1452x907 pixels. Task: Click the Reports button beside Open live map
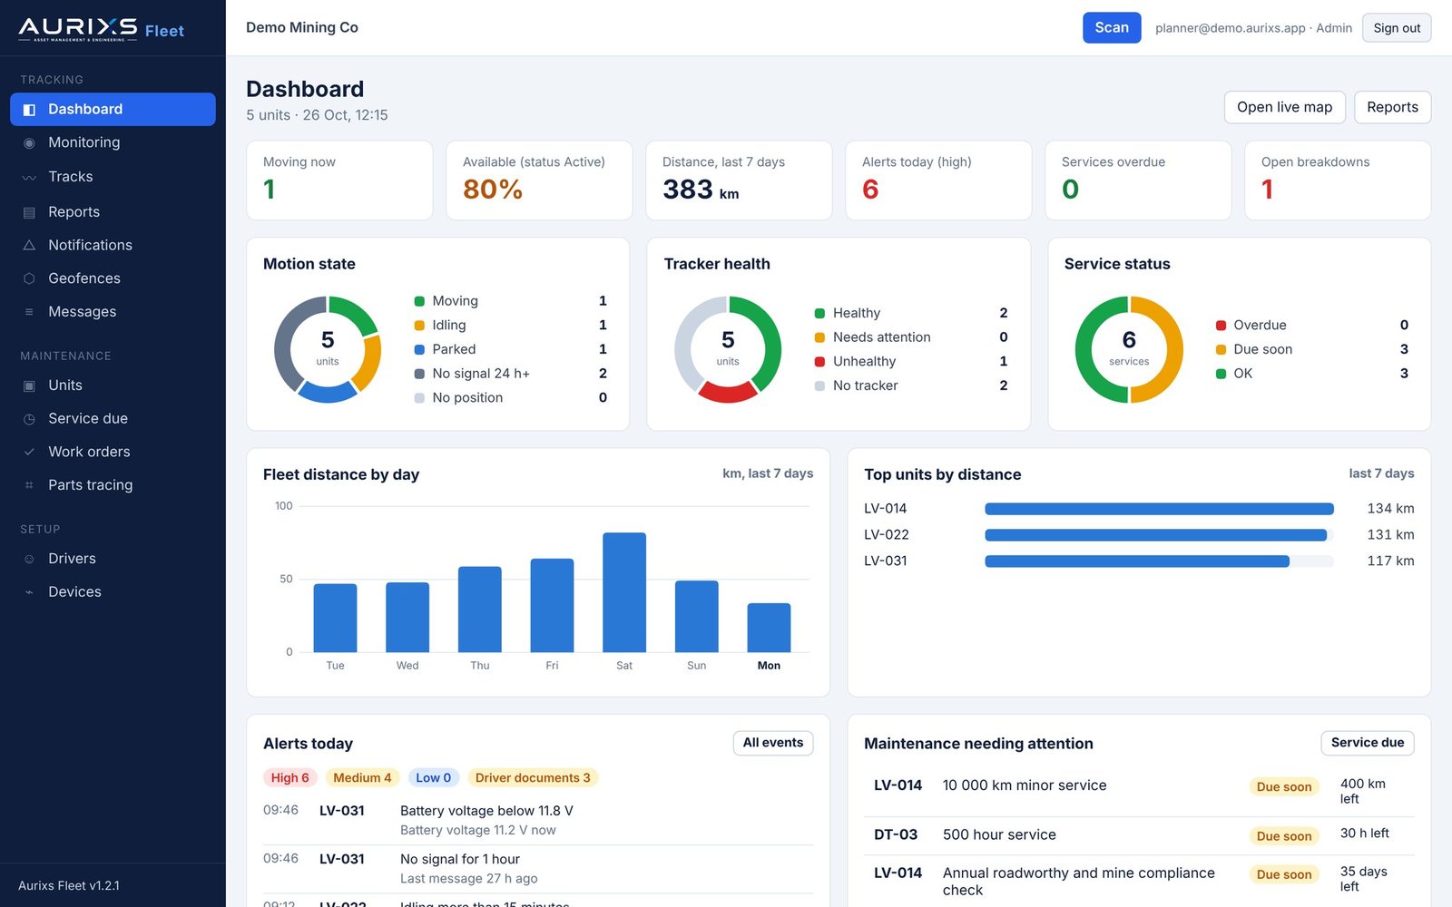1392,107
